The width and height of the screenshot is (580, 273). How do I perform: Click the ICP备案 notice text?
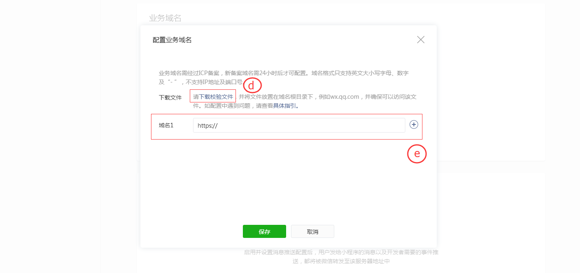pos(284,78)
